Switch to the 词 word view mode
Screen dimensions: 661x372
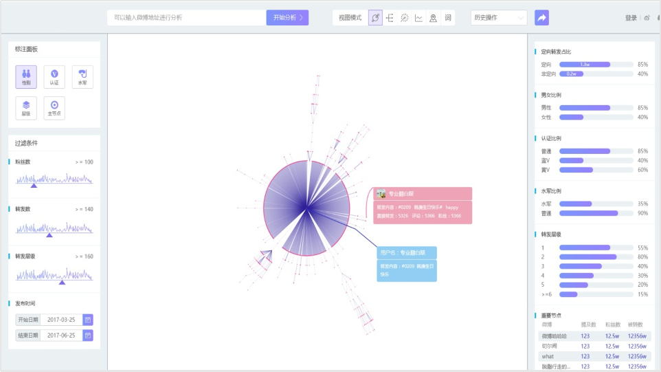[x=447, y=18]
